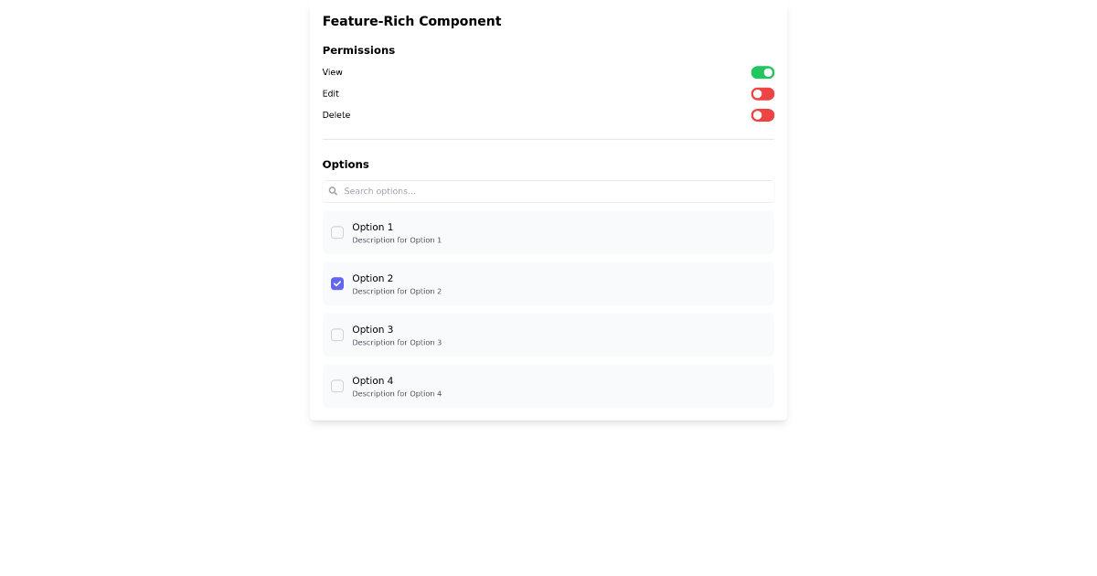Image resolution: width=1097 pixels, height=576 pixels.
Task: Click the Delete permission label
Action: 336,114
